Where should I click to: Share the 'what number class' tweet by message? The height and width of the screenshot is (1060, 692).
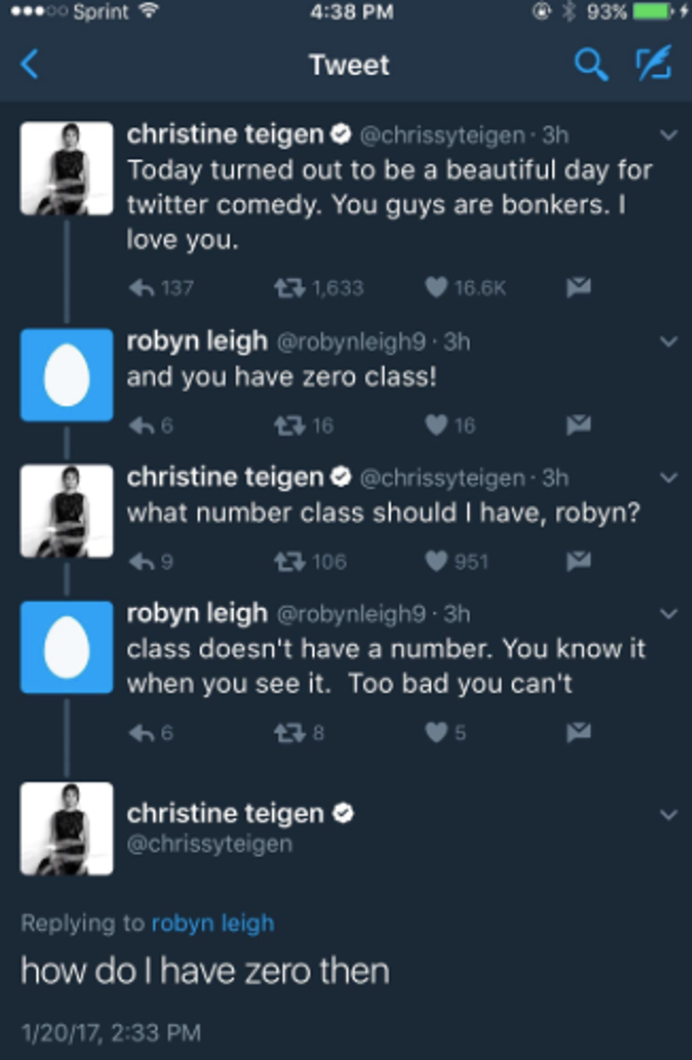click(578, 560)
